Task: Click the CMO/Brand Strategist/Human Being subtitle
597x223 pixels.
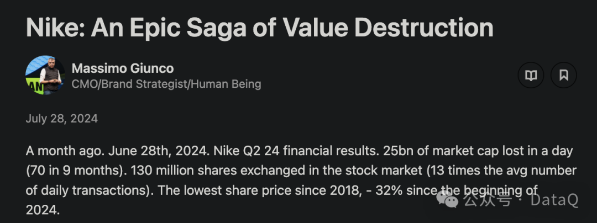Action: pyautogui.click(x=166, y=84)
